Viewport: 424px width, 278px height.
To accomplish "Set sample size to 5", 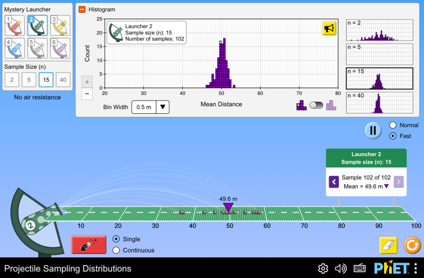I will 29,80.
